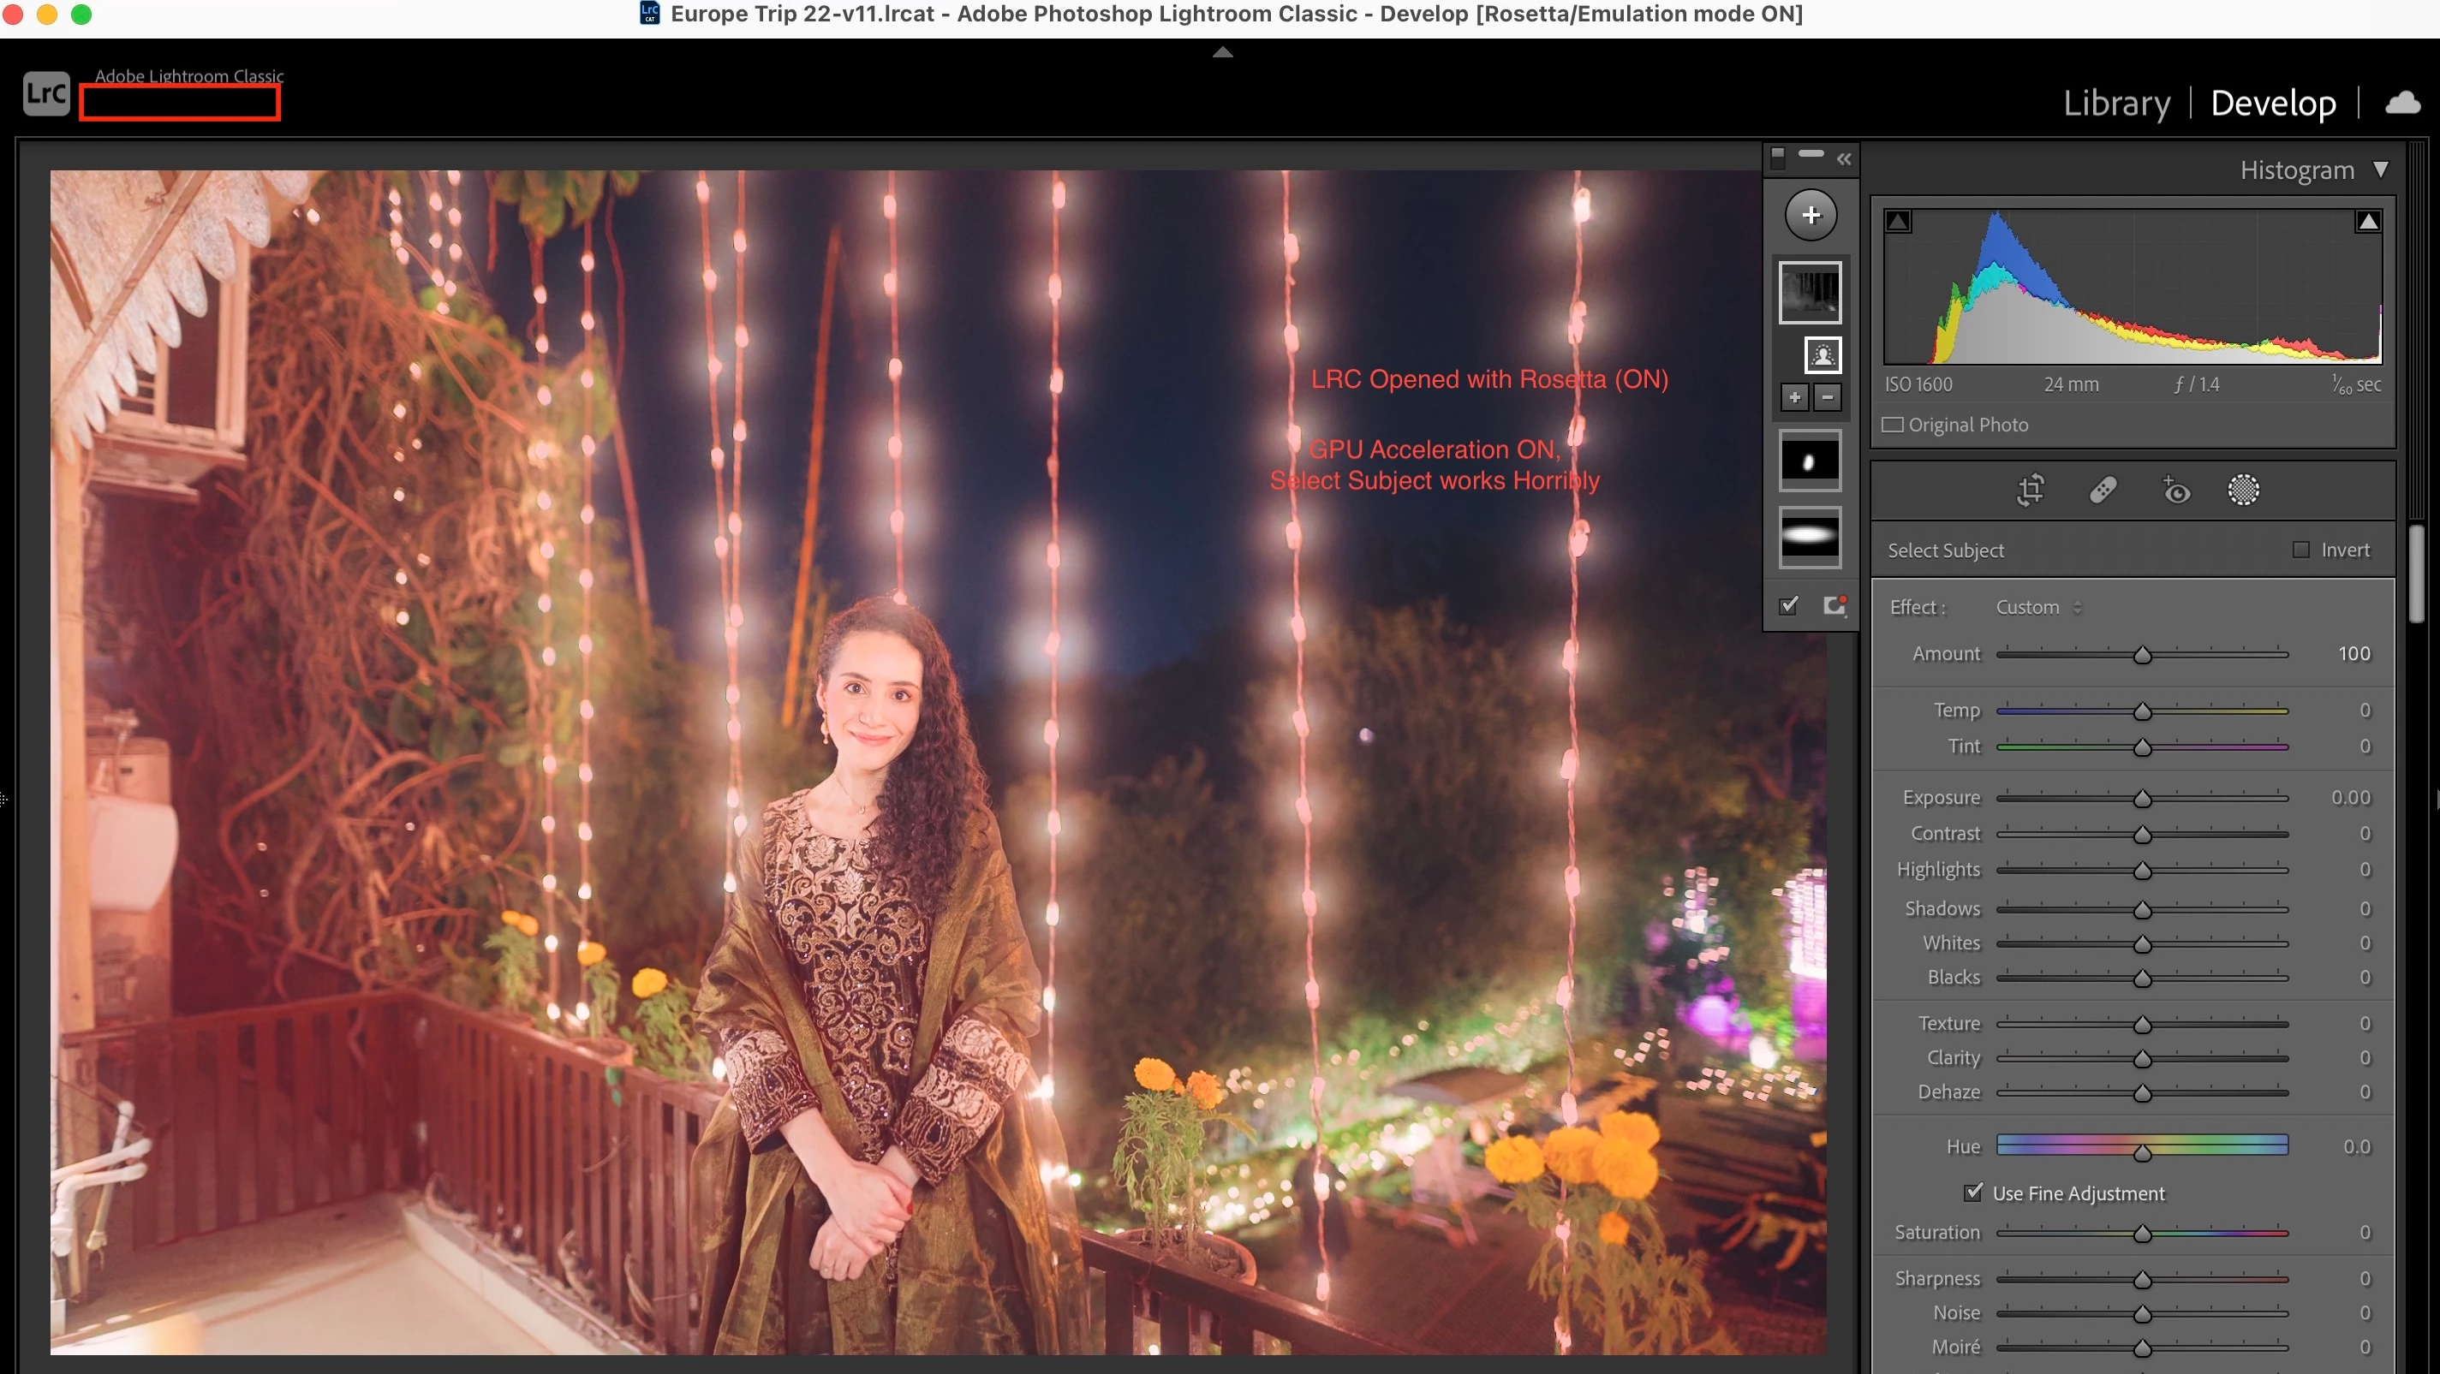Open the Develop module tab

pyautogui.click(x=2272, y=102)
